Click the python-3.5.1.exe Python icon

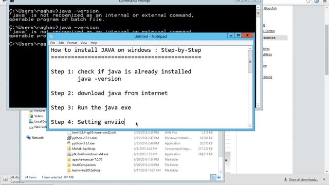[69, 143]
